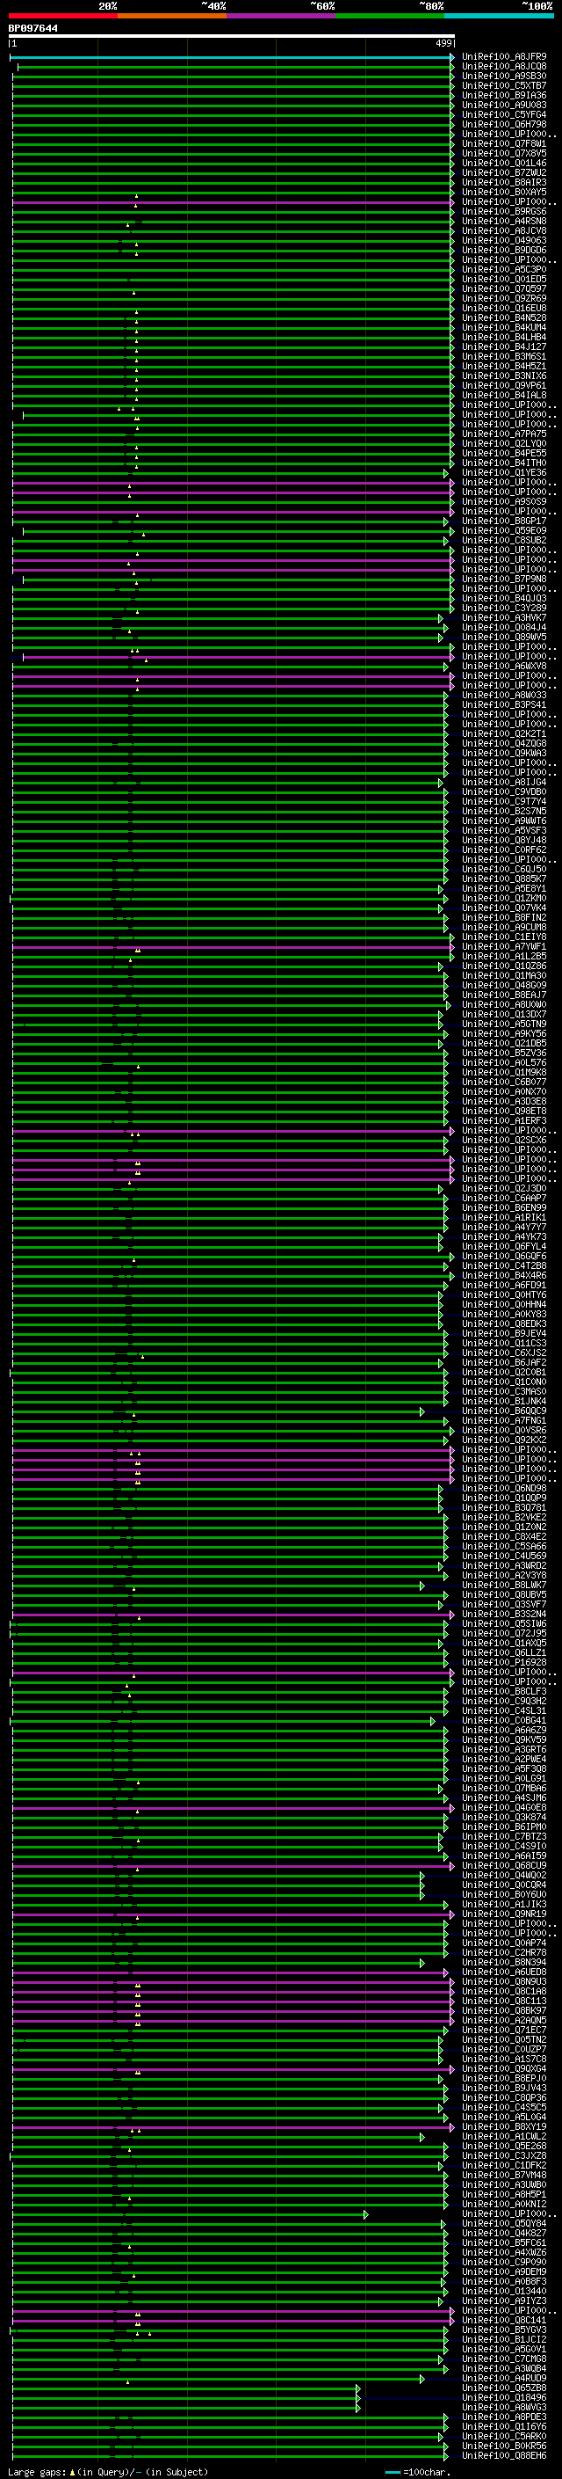Click label UniRef100_Q01L46
Image resolution: width=562 pixels, height=2479 pixels.
(504, 163)
